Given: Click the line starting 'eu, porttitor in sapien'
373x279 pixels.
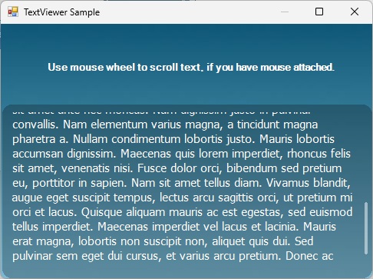Looking at the screenshot, I should pyautogui.click(x=181, y=183).
